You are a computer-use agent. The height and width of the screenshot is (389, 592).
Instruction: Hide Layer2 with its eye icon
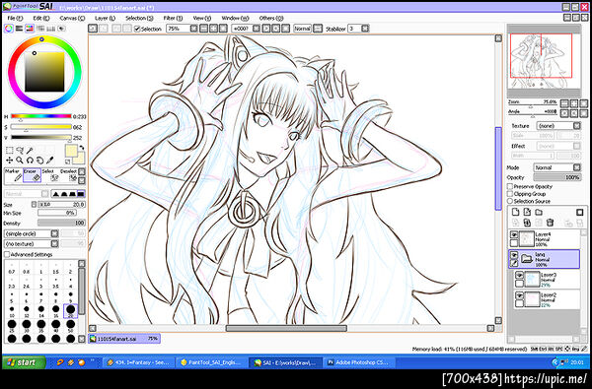point(520,295)
